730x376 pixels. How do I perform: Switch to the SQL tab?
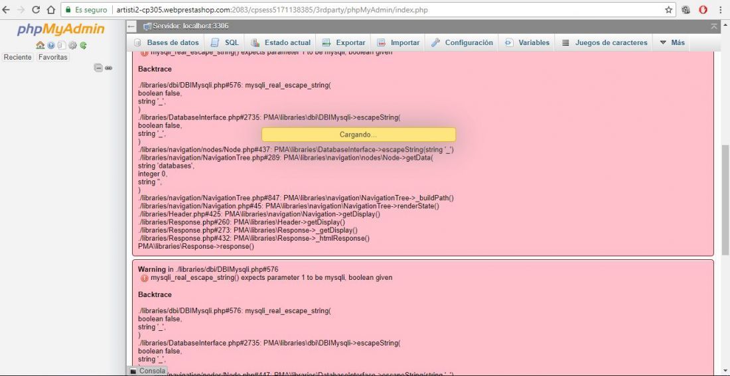tap(225, 42)
